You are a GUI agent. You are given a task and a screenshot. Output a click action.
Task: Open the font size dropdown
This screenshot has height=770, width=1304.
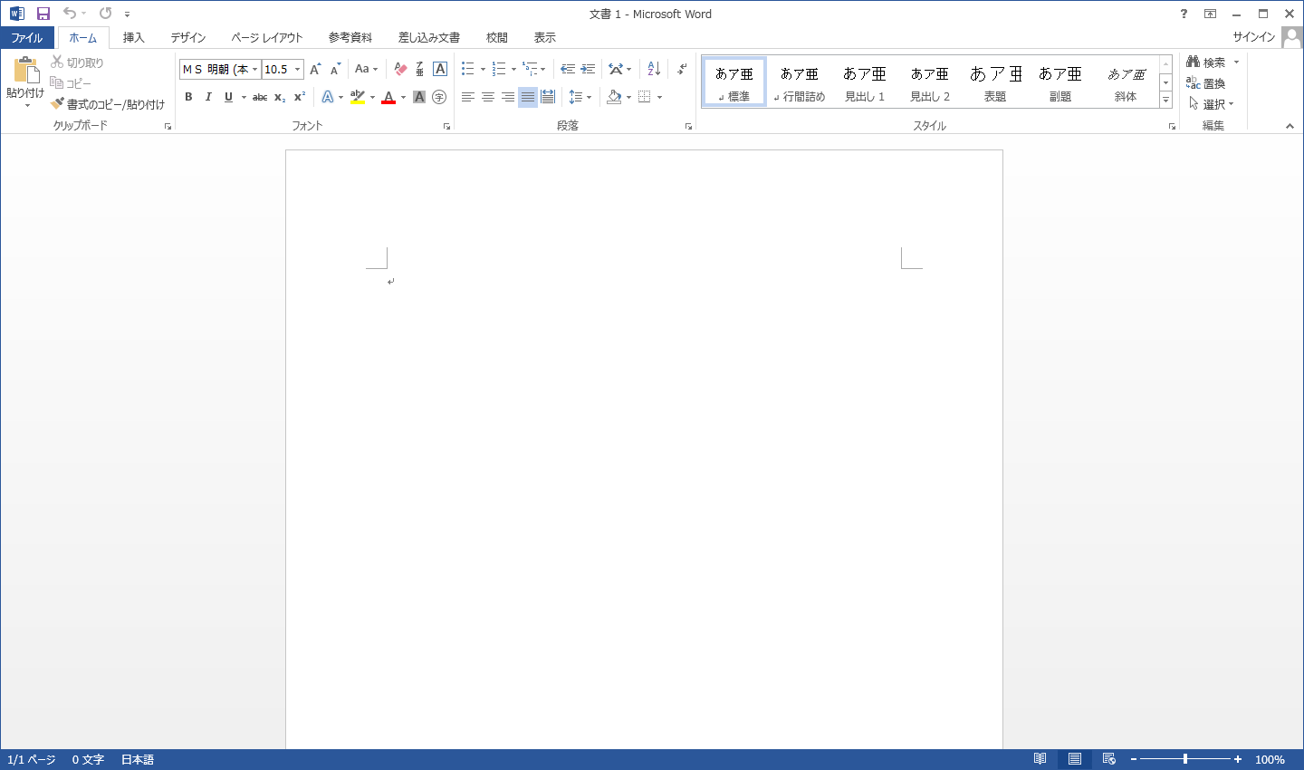(297, 69)
